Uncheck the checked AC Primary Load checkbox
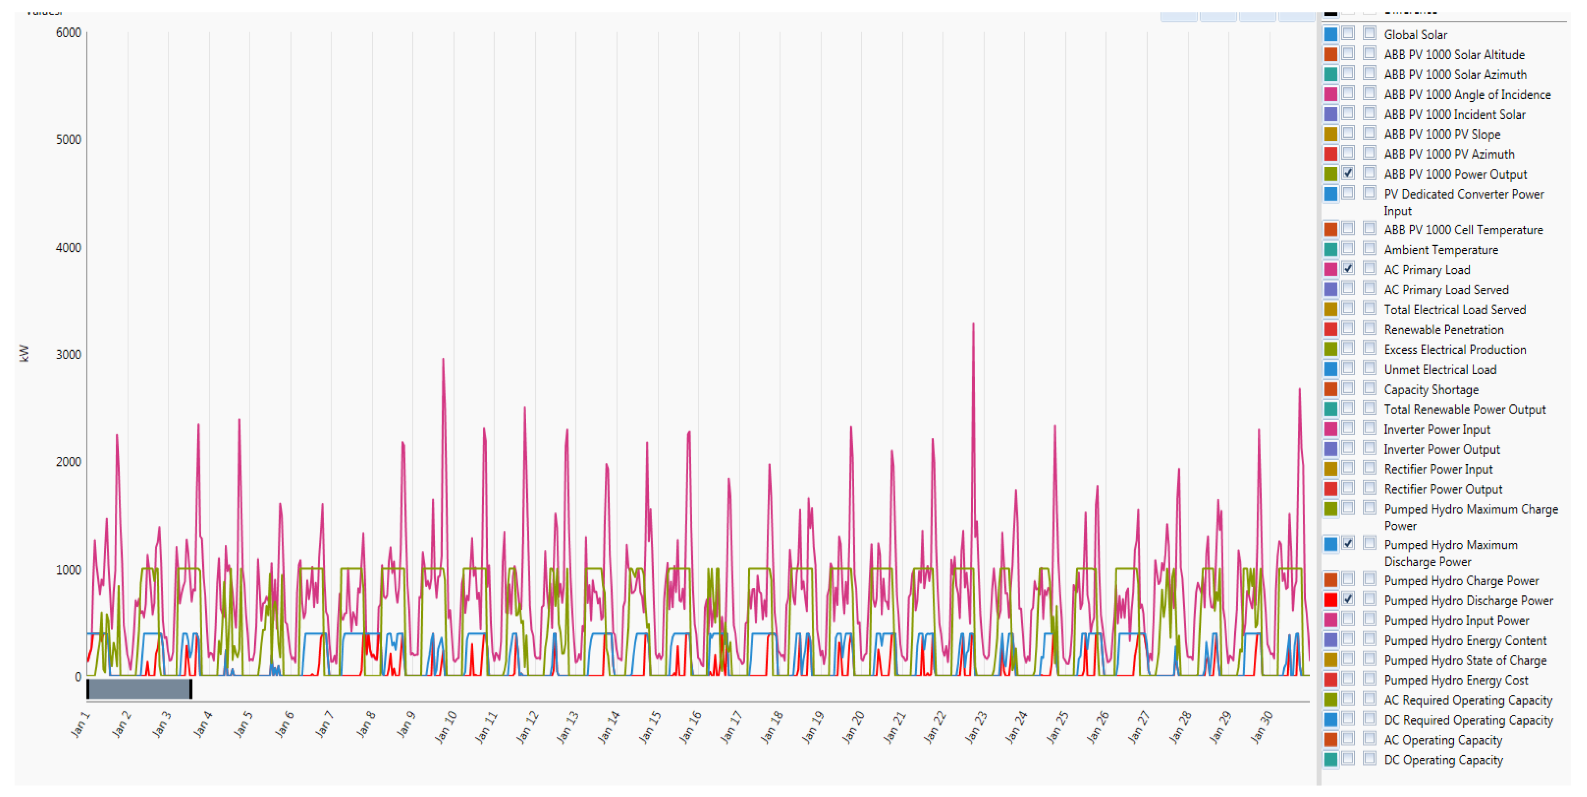1587x797 pixels. pyautogui.click(x=1348, y=269)
